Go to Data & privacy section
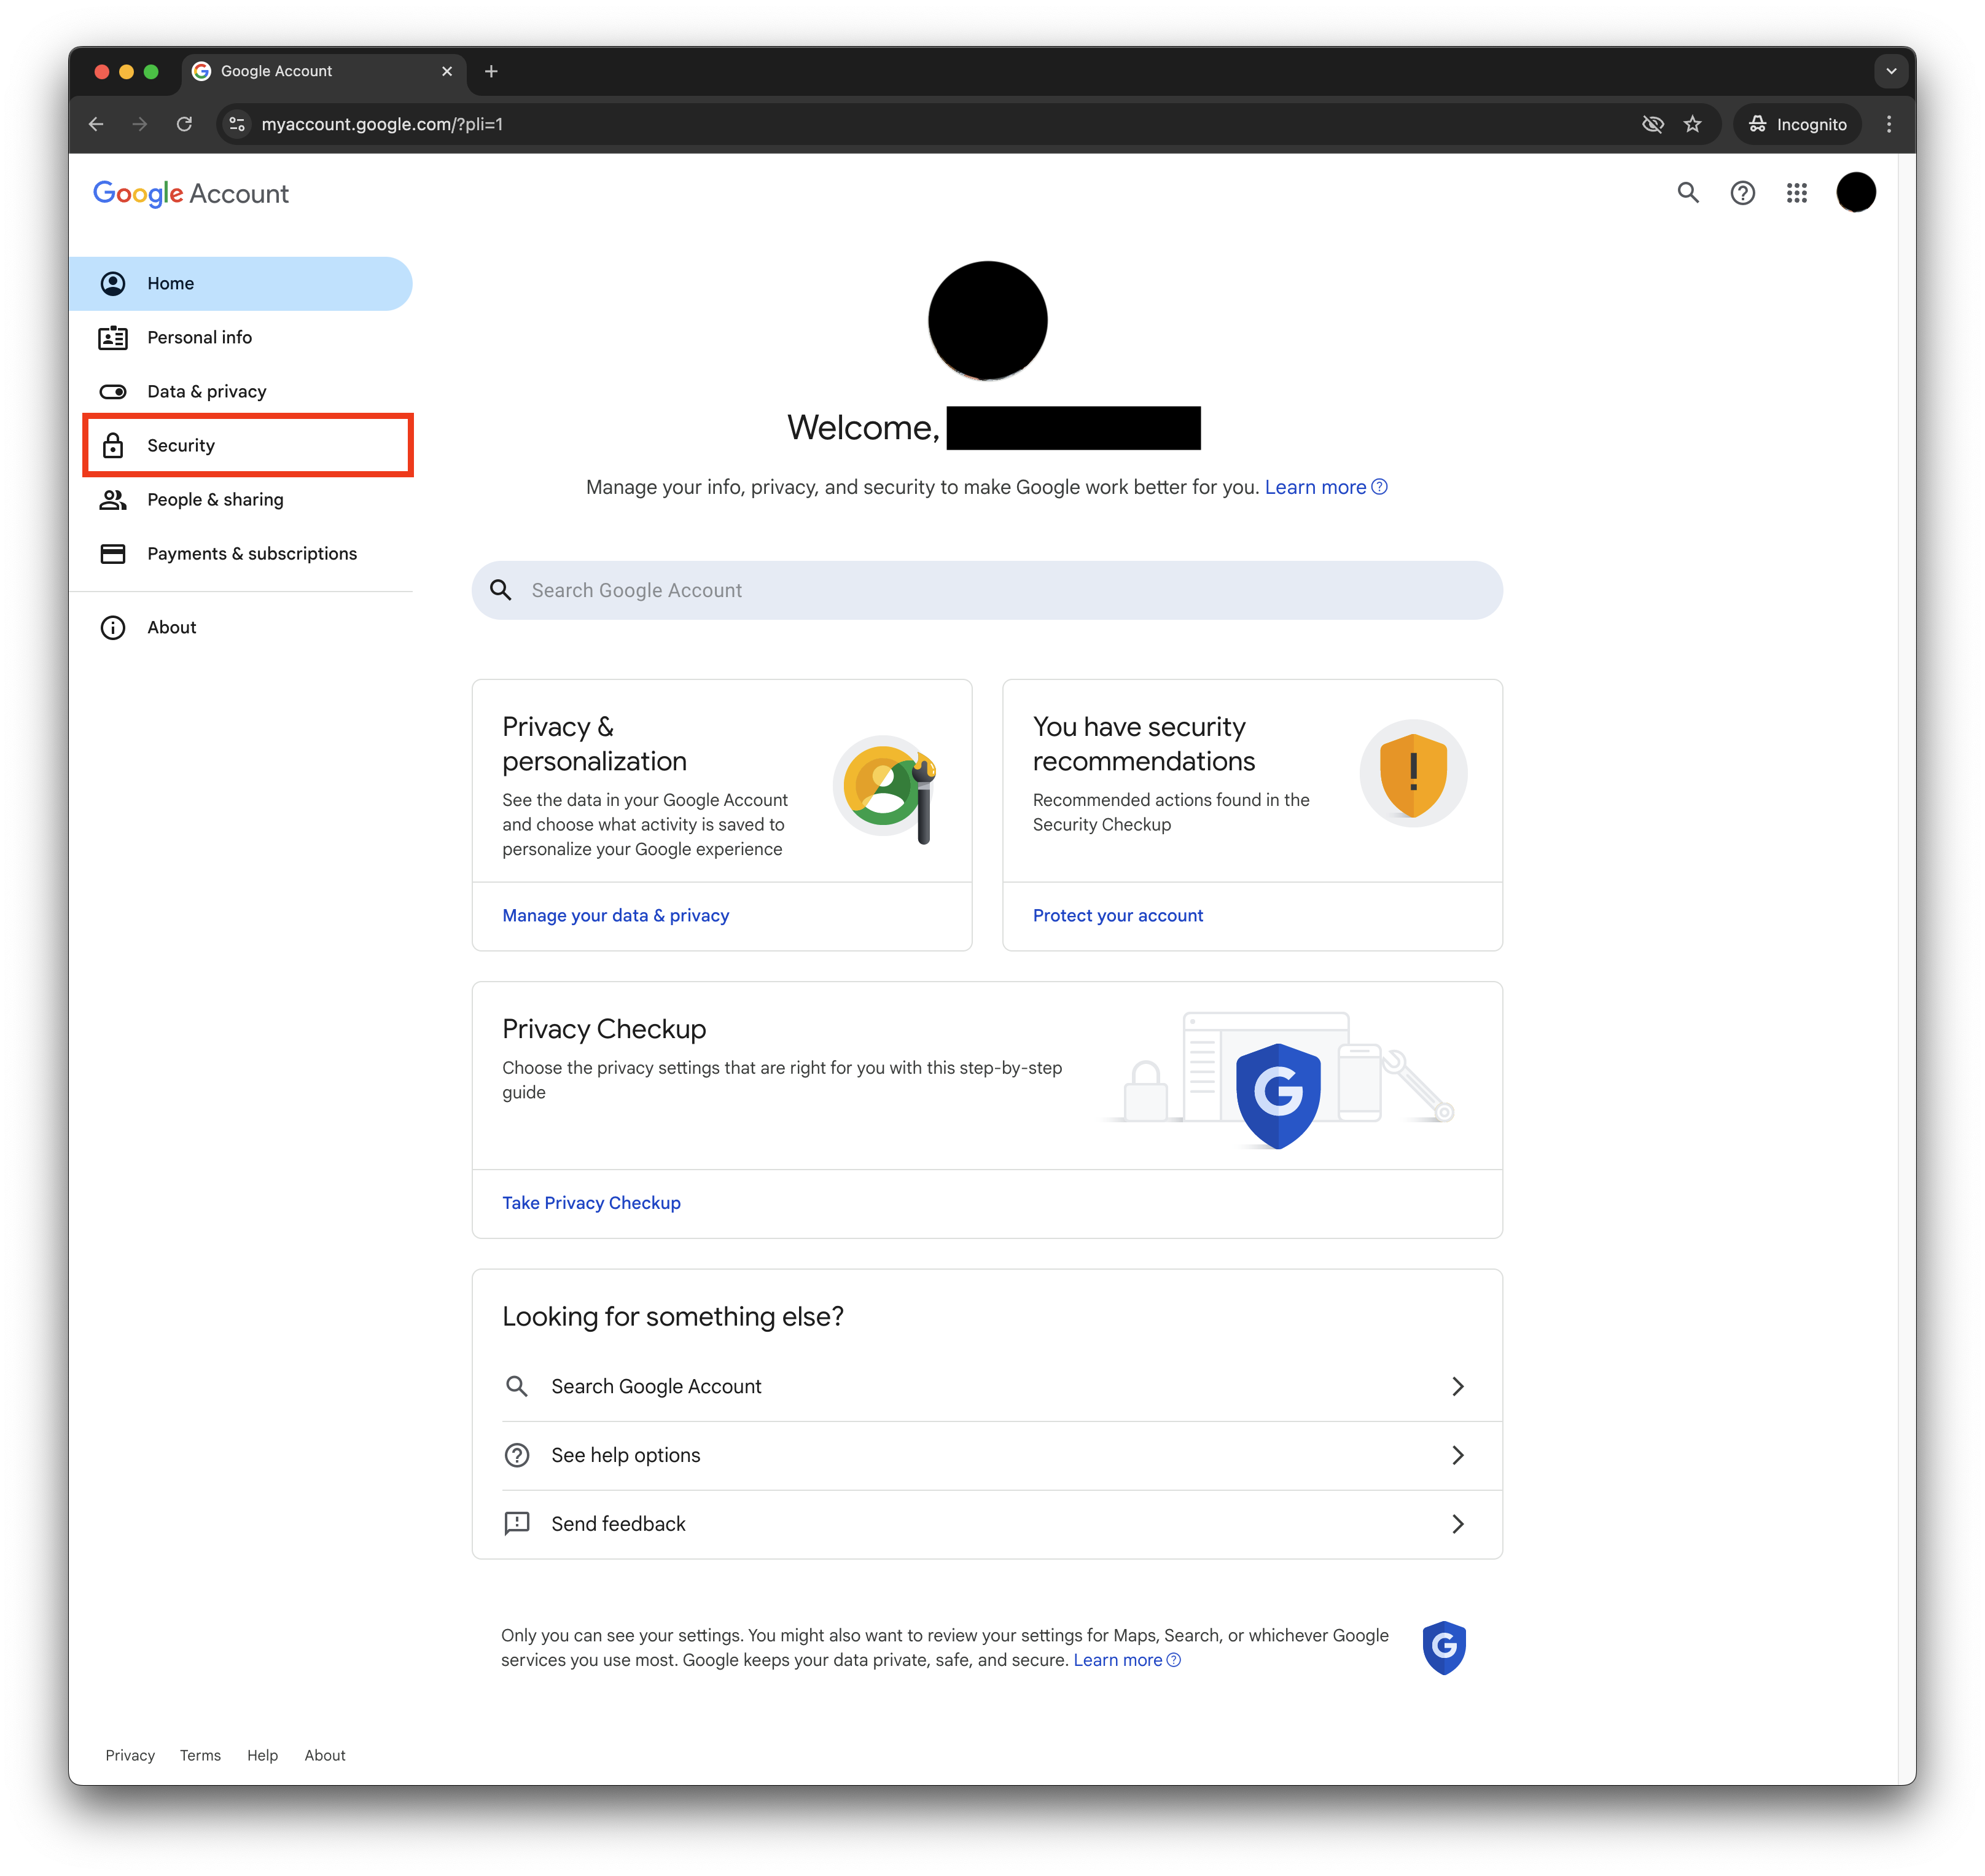Image resolution: width=1985 pixels, height=1876 pixels. [x=206, y=391]
